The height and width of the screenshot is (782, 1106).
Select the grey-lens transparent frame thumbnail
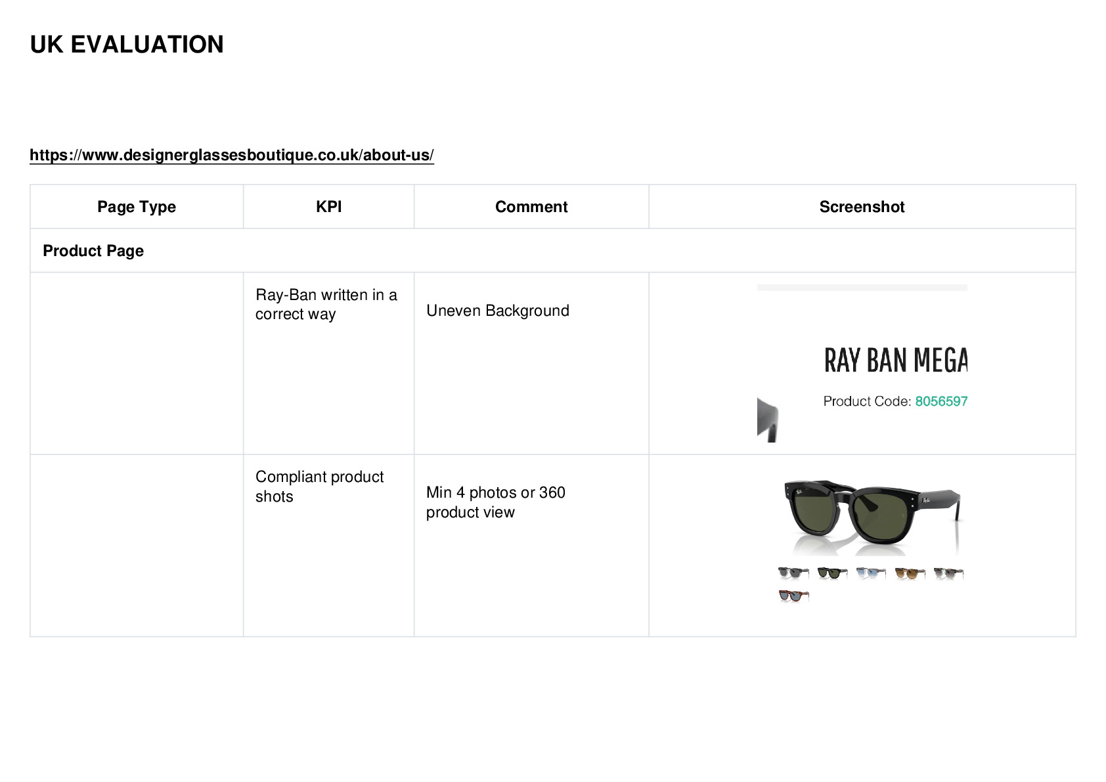[x=793, y=573]
